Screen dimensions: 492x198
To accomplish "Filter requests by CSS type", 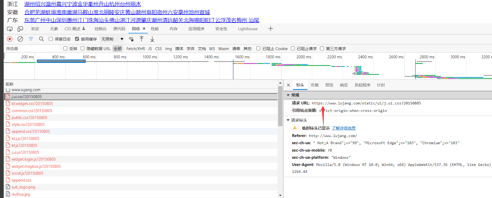I will pos(159,49).
